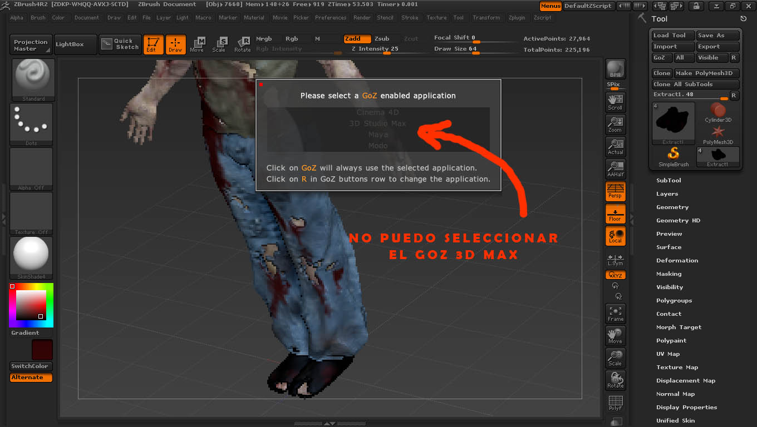Image resolution: width=757 pixels, height=427 pixels.
Task: Expand the UV Map section
Action: (668, 354)
